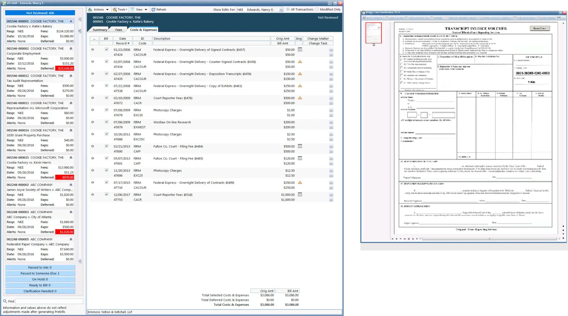Uncheck the Bill checkbox for Westlaw On-line Research
Screen dimensions: 568x316
point(106,122)
